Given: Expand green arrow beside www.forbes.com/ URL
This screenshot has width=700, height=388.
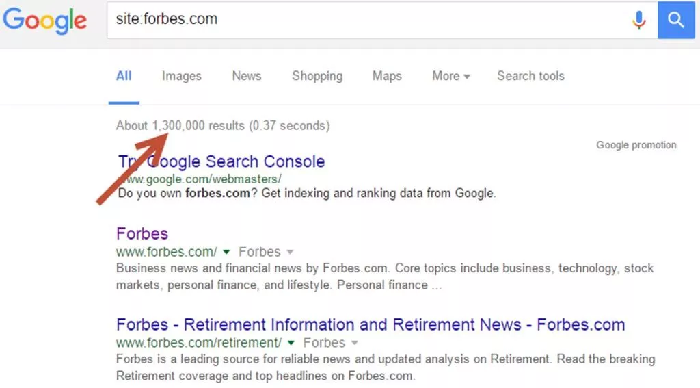Looking at the screenshot, I should pos(226,252).
